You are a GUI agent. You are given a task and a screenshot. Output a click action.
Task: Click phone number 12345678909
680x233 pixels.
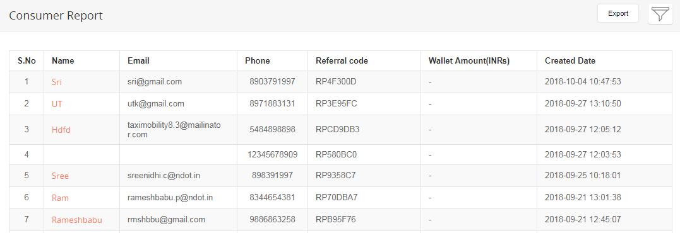click(x=272, y=154)
